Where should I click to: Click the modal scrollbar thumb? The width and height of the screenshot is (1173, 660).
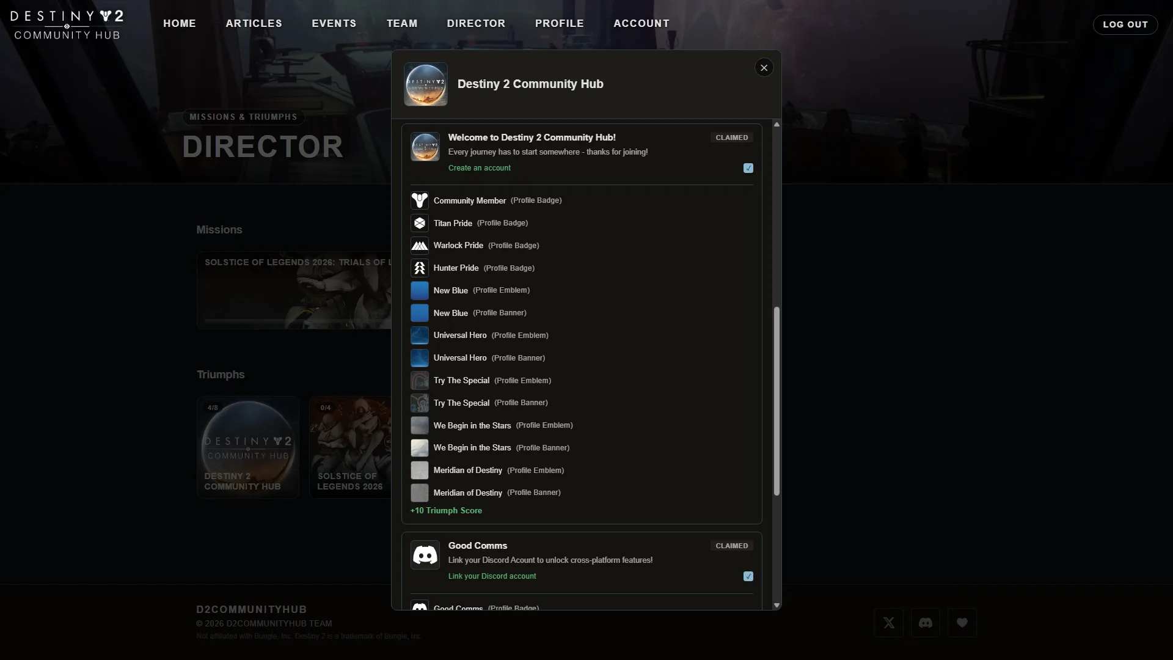(x=777, y=401)
